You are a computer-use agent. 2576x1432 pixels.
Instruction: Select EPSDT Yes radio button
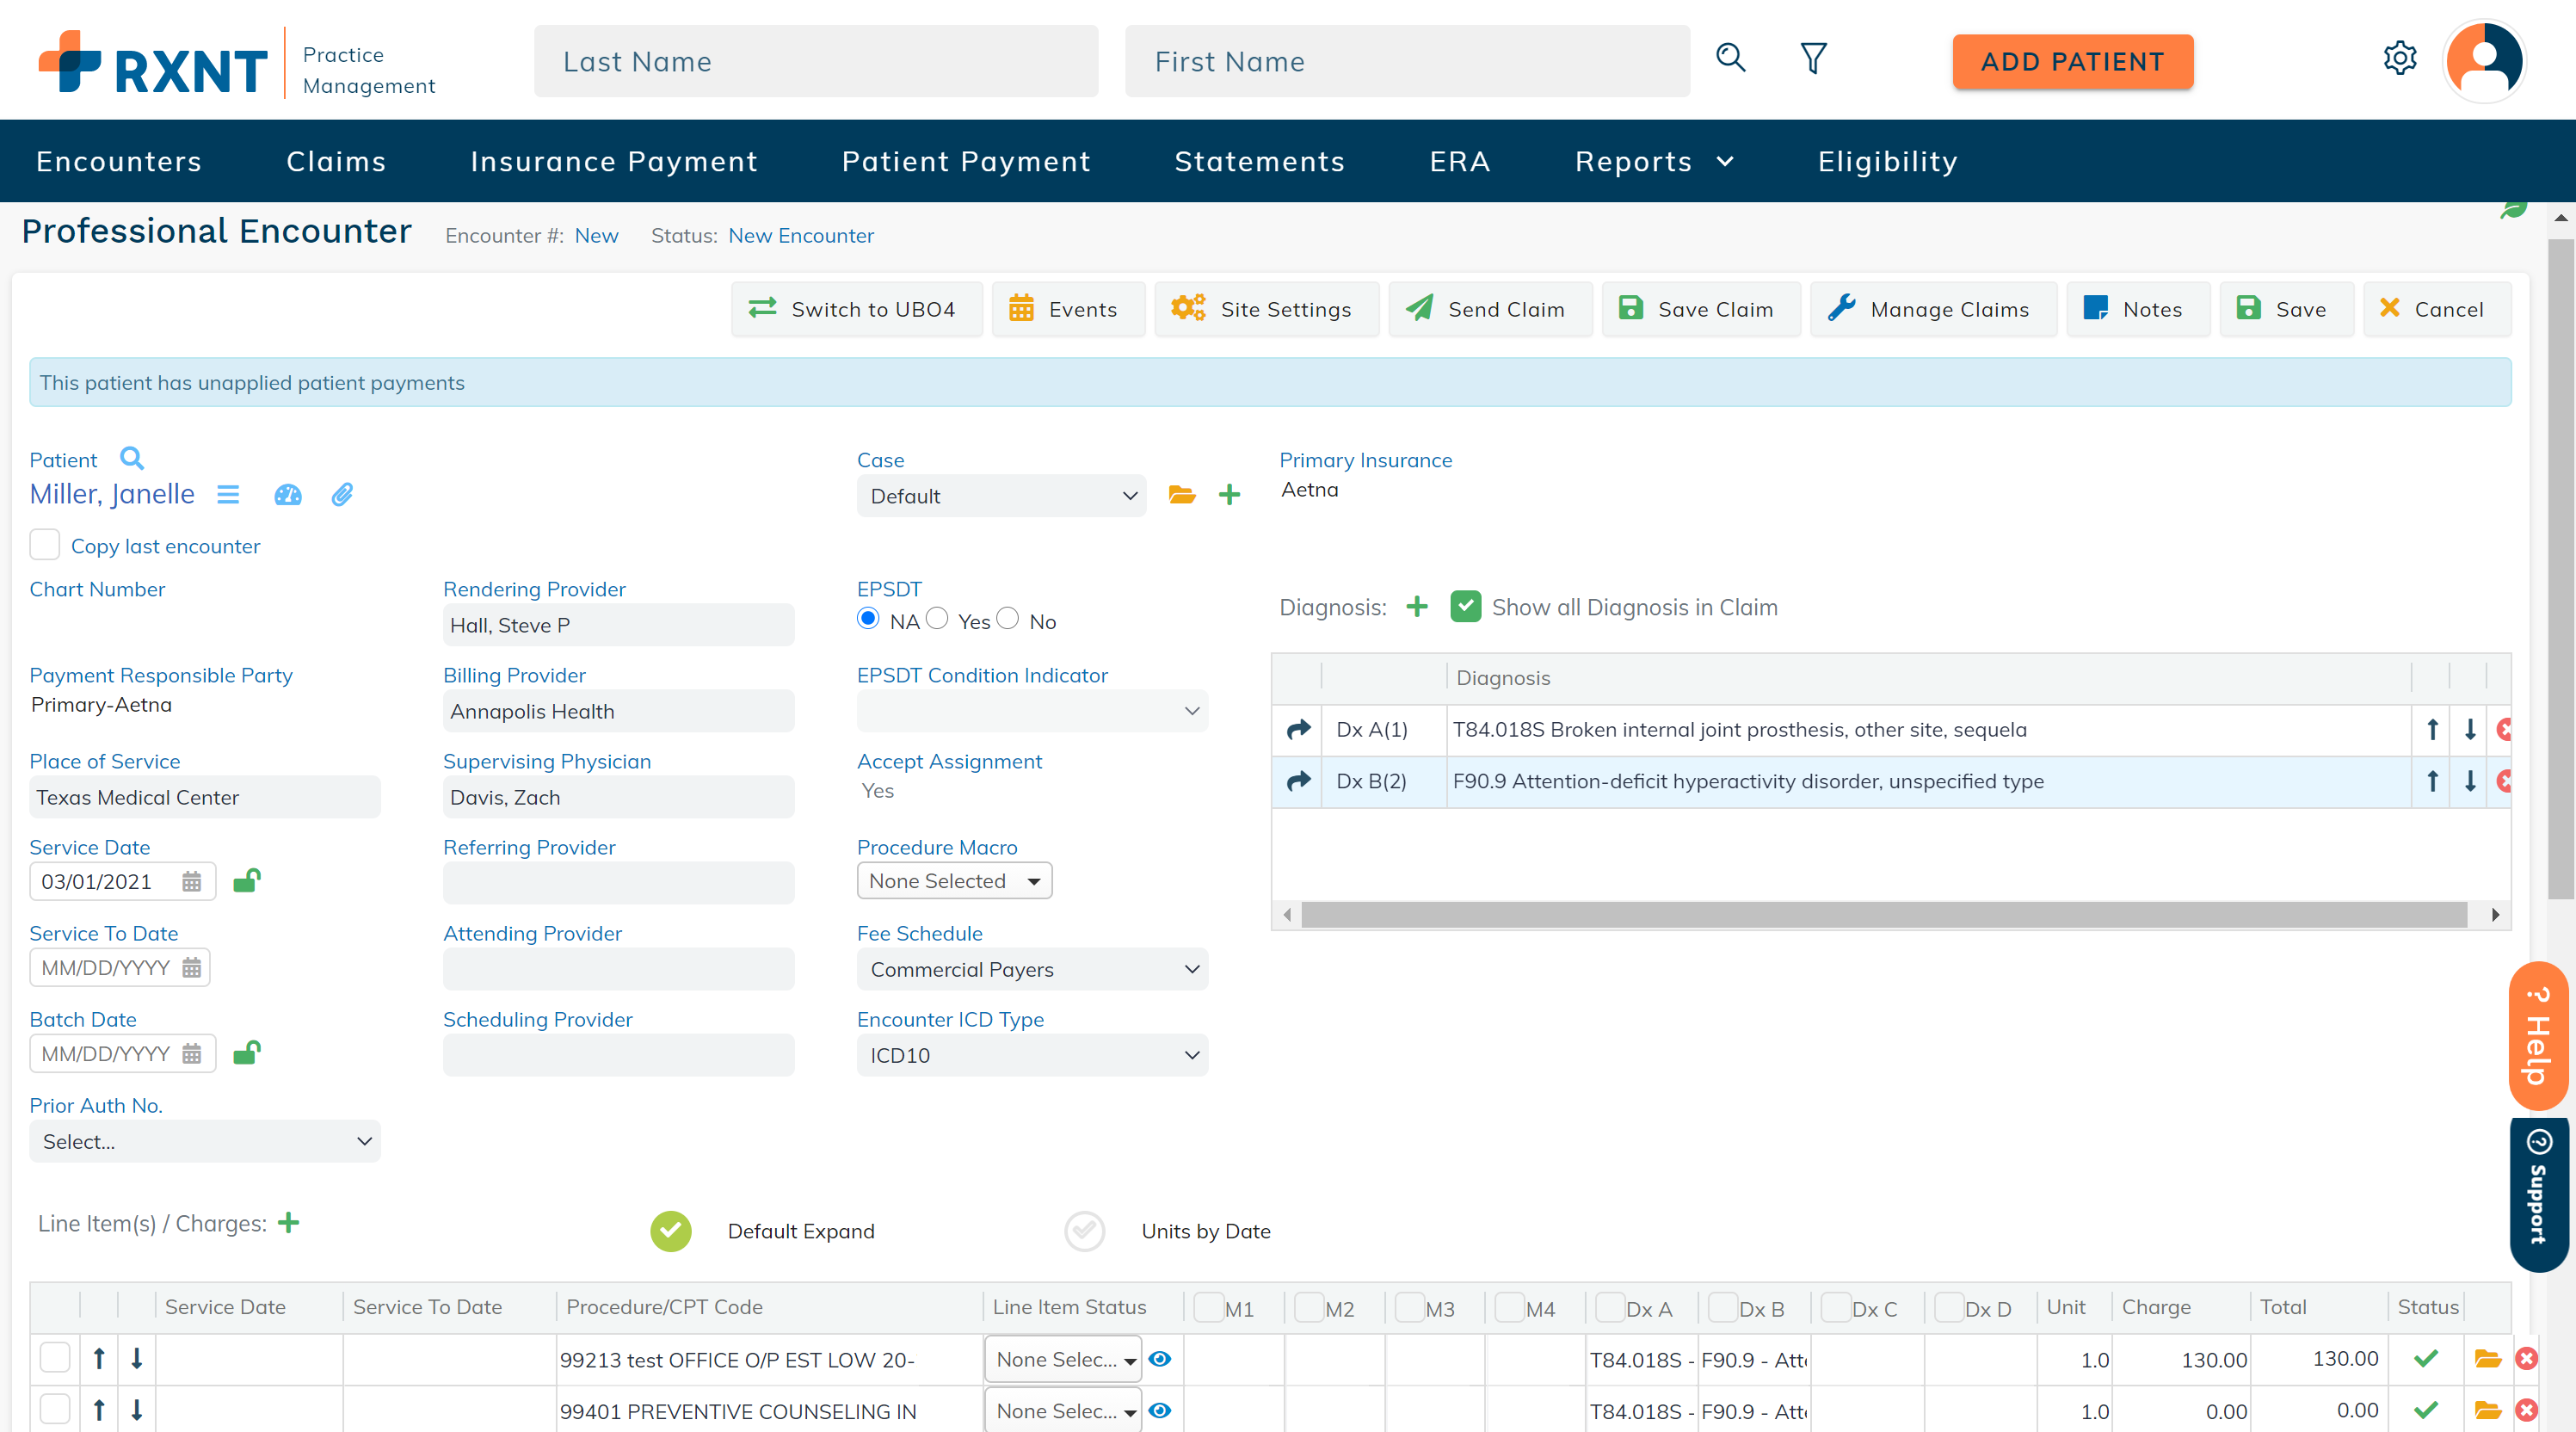pyautogui.click(x=937, y=619)
